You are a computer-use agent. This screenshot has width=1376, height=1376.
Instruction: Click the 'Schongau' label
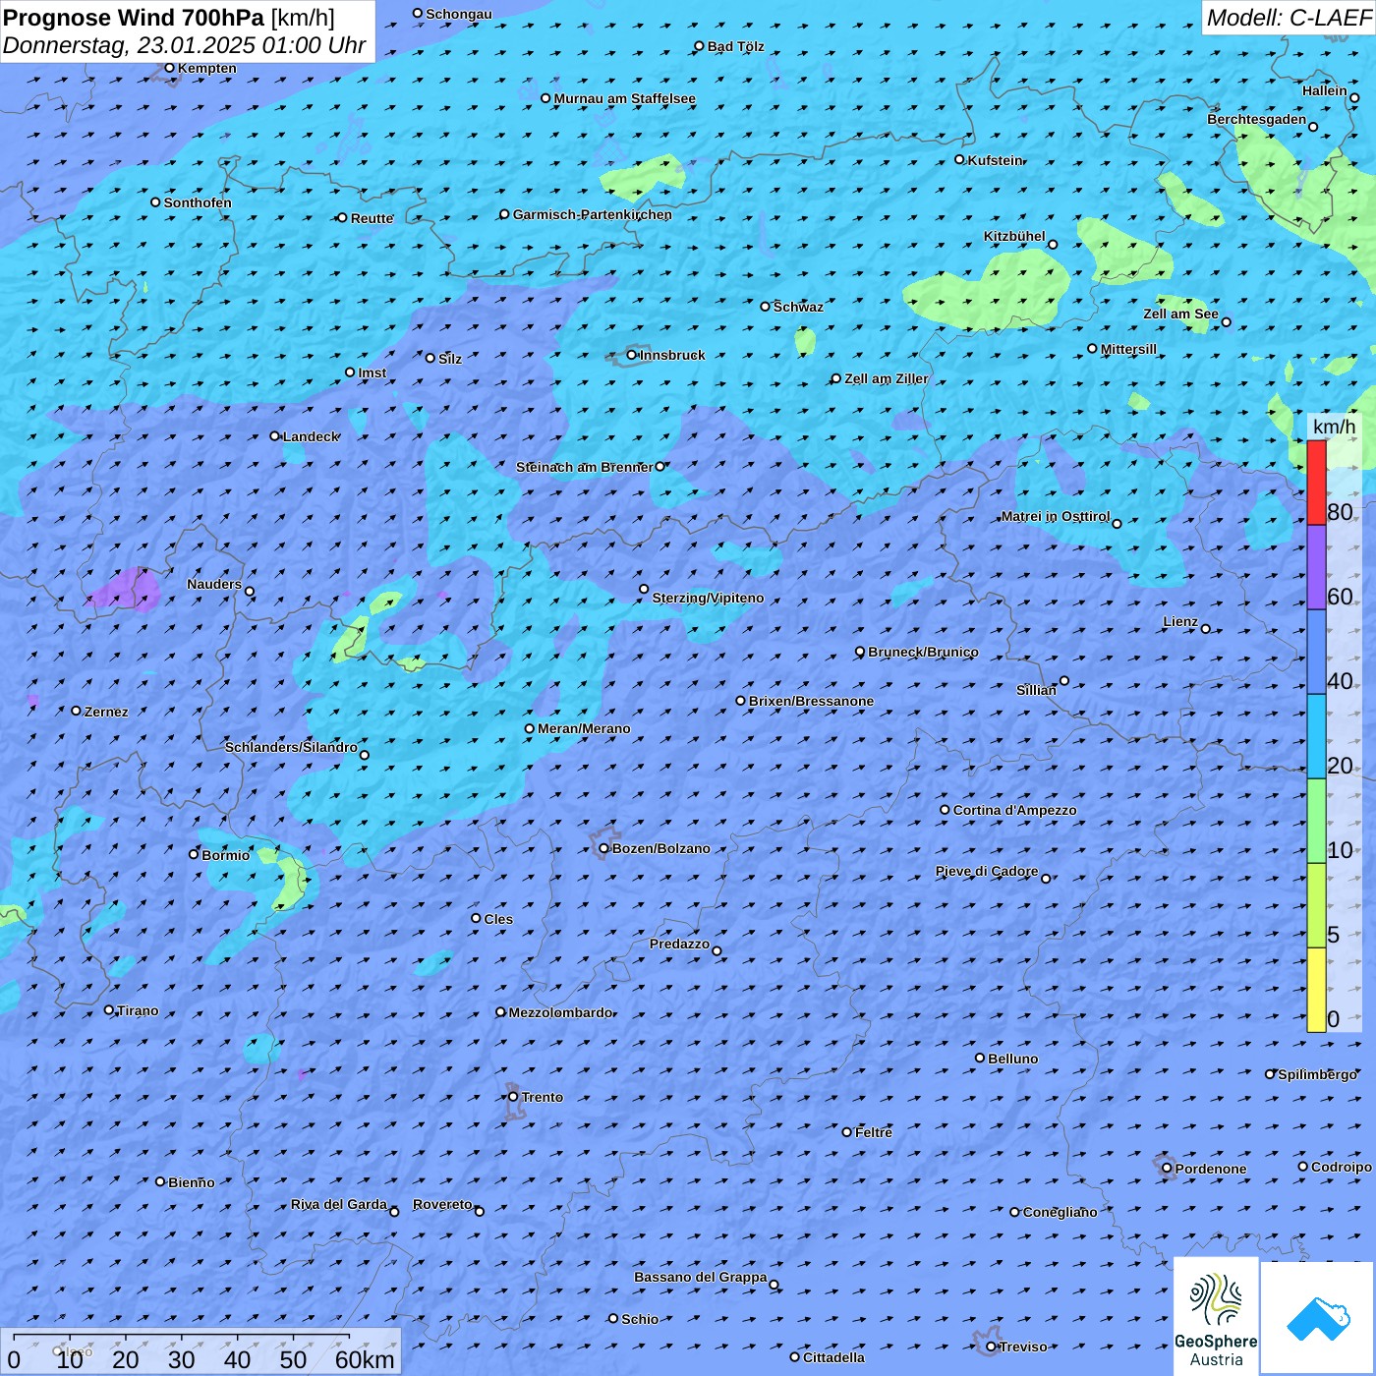(458, 14)
